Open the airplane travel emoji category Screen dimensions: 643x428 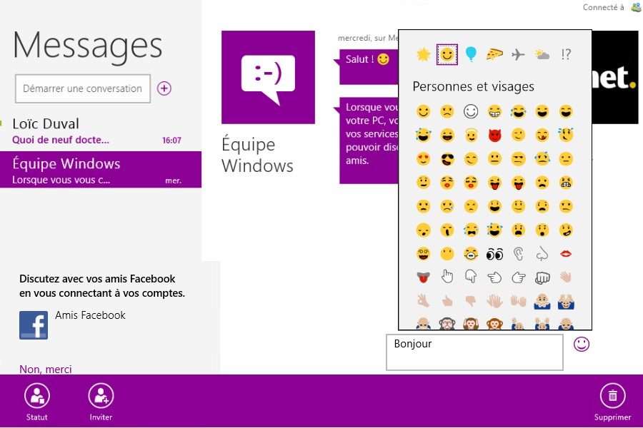coord(518,54)
